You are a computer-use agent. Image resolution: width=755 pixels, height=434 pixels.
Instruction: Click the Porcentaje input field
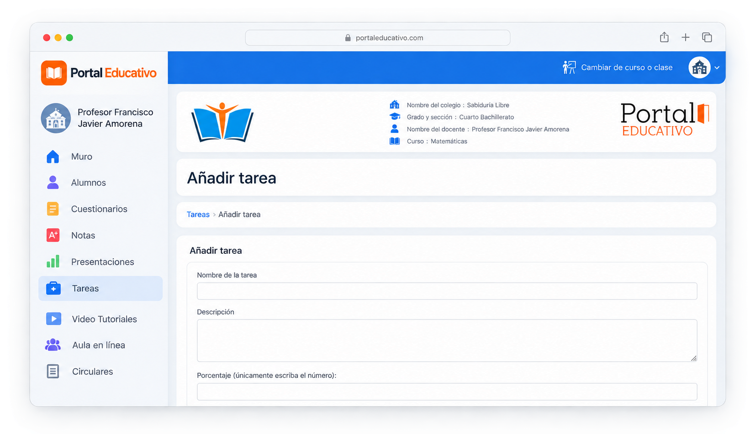[x=447, y=392]
